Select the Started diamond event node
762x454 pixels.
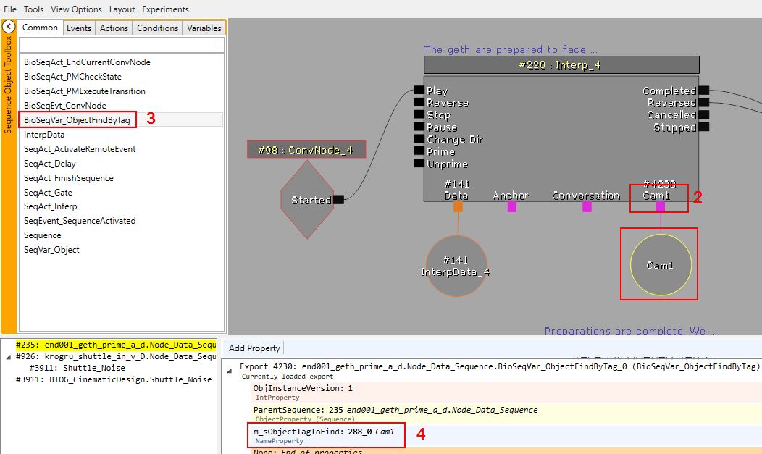coord(307,200)
